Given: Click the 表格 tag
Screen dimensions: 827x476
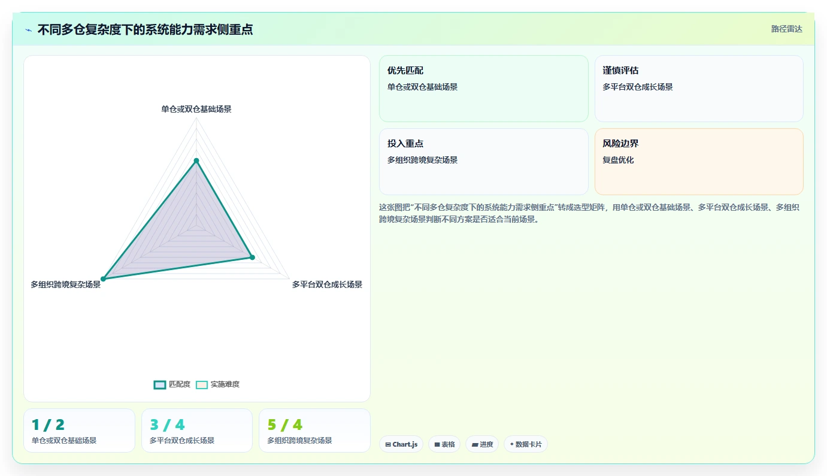Looking at the screenshot, I should tap(444, 444).
